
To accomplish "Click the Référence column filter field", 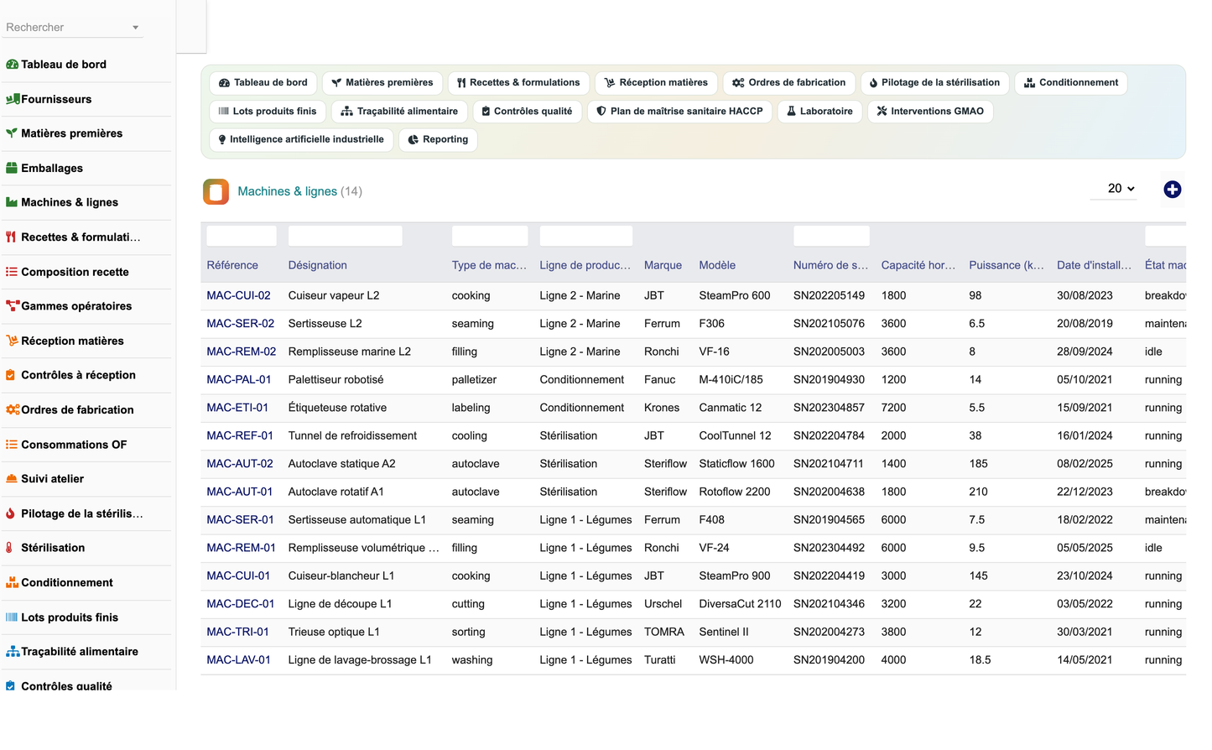I will (x=242, y=237).
